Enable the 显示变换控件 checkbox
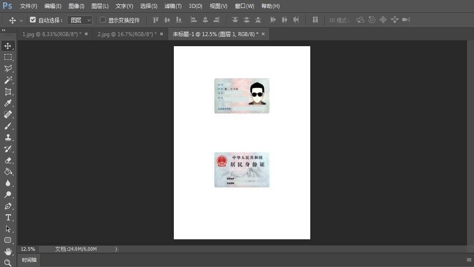Image resolution: width=474 pixels, height=267 pixels. 102,20
